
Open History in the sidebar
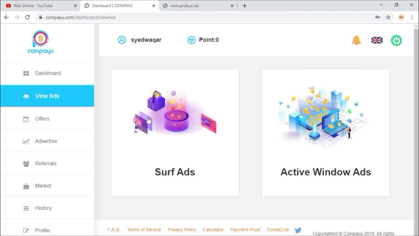tap(47, 208)
